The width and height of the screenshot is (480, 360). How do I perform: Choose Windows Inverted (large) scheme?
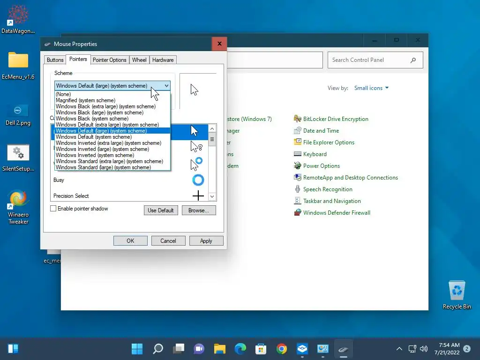point(112,149)
